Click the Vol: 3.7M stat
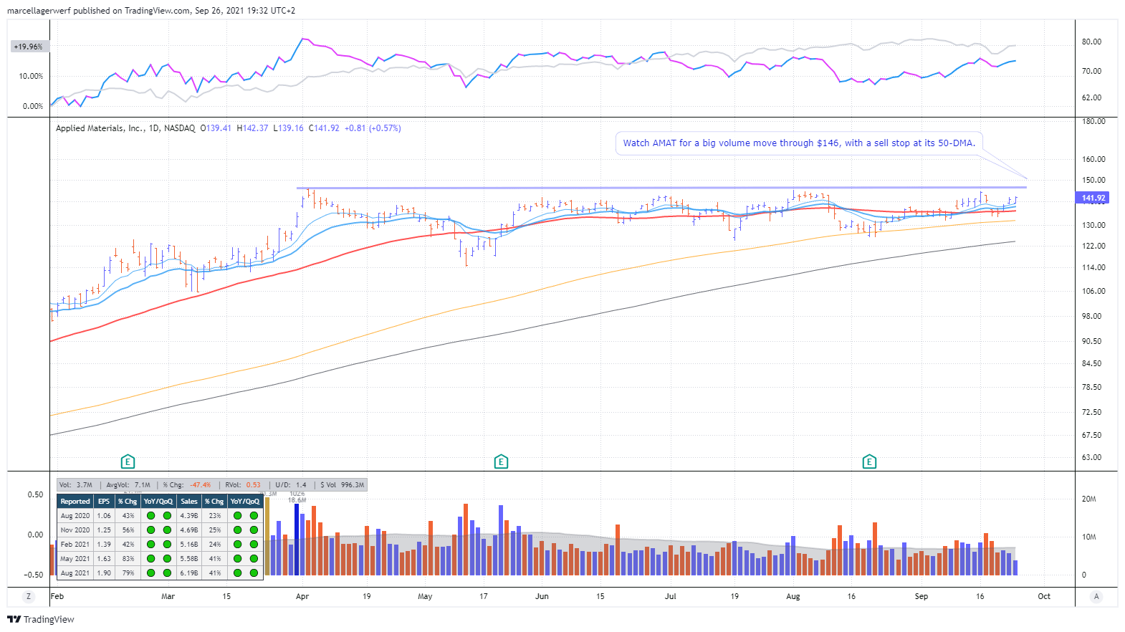1125x632 pixels. tap(76, 485)
